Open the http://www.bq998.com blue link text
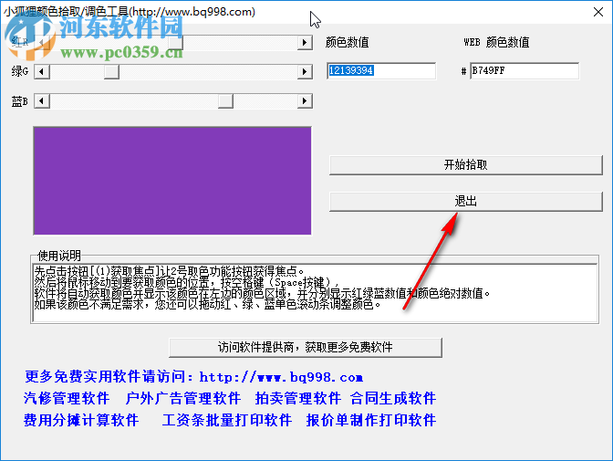The width and height of the screenshot is (613, 461). coord(281,377)
